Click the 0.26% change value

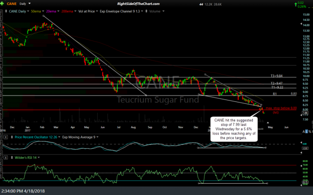coord(302,6)
